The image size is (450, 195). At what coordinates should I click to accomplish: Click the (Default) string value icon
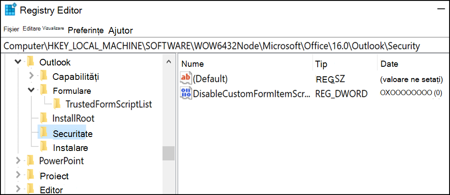point(186,78)
